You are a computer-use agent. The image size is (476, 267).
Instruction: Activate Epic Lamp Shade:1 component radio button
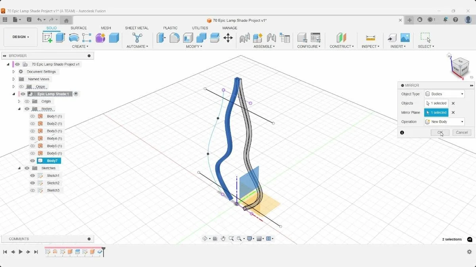click(76, 94)
